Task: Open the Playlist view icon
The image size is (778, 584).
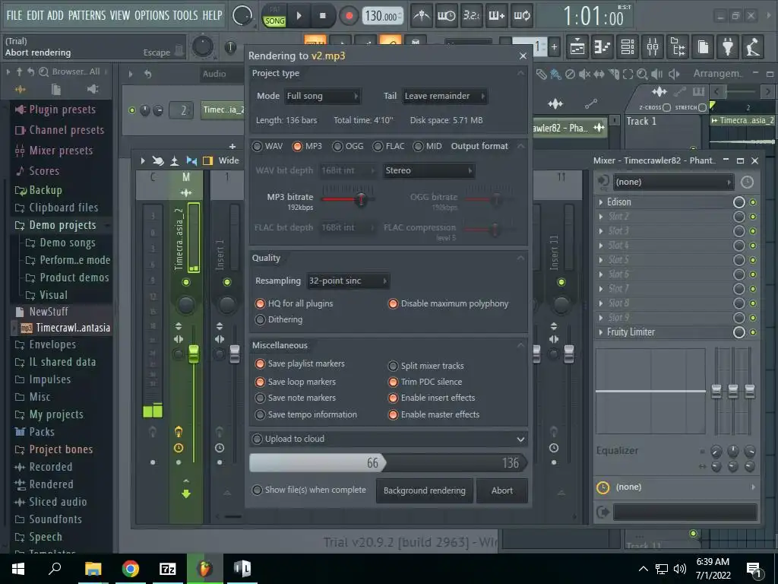Action: pyautogui.click(x=577, y=46)
